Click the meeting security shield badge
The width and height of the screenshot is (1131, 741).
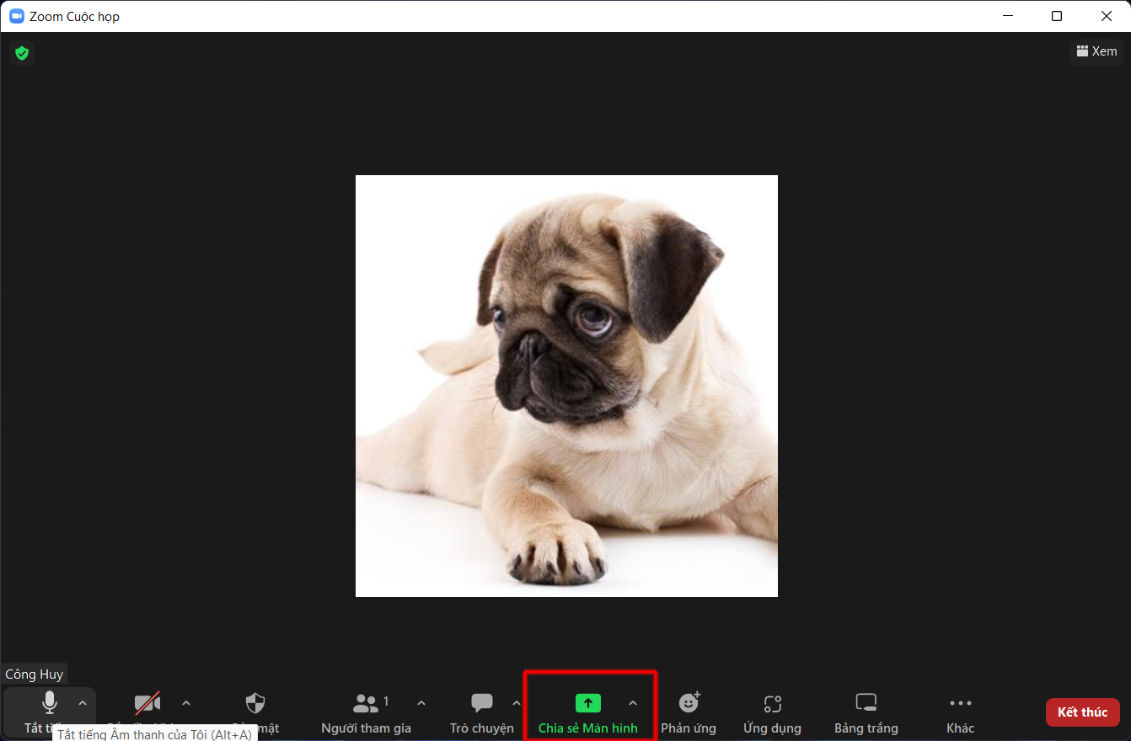pos(21,52)
